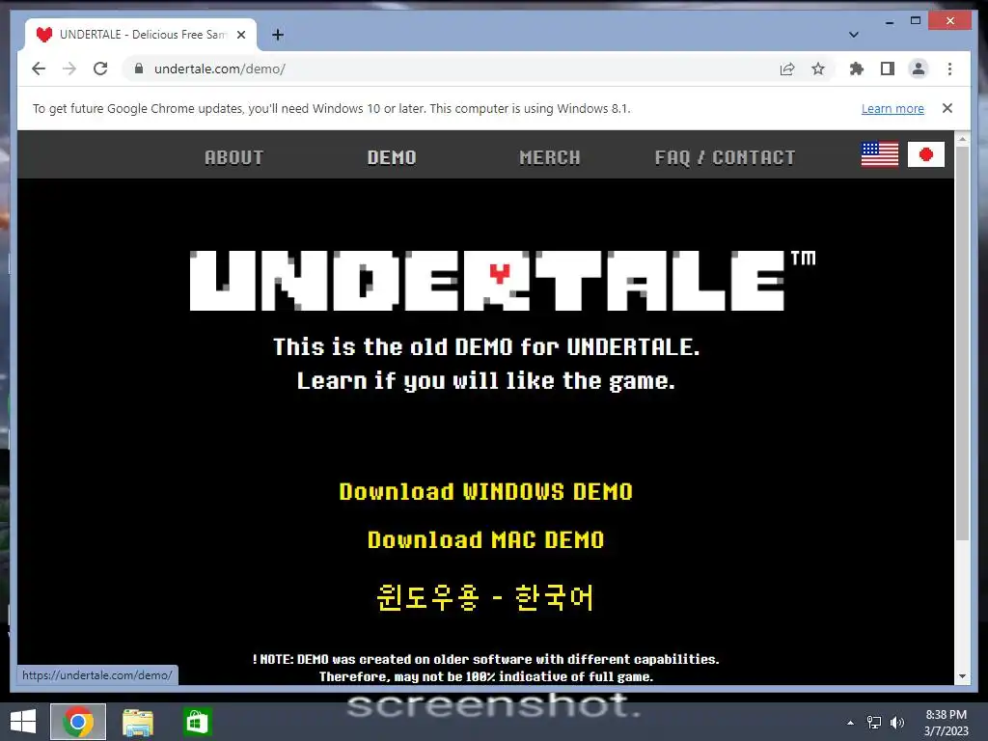Click the network tray icon
This screenshot has height=741, width=988.
point(874,722)
